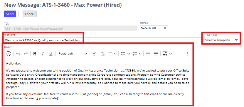Screen dimensions: 244x107
Task: Click the Cancel button
Action: pos(30,14)
